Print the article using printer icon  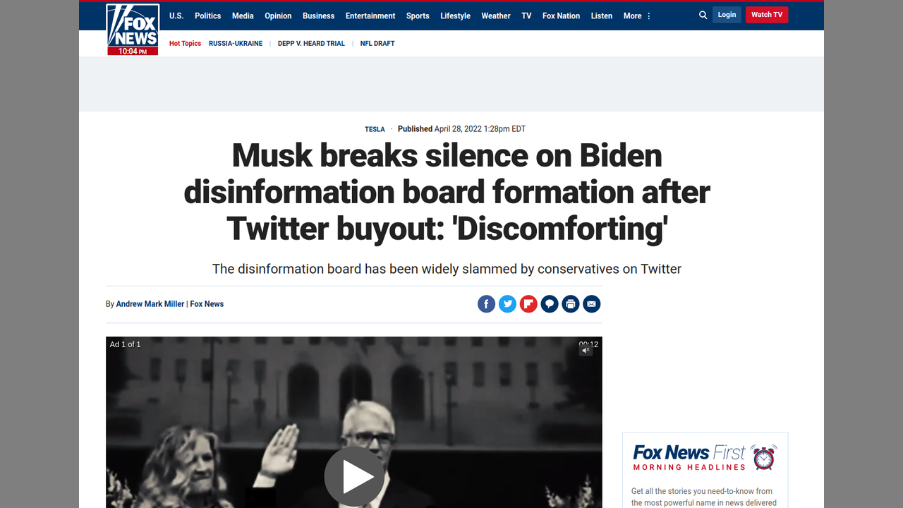pyautogui.click(x=571, y=304)
